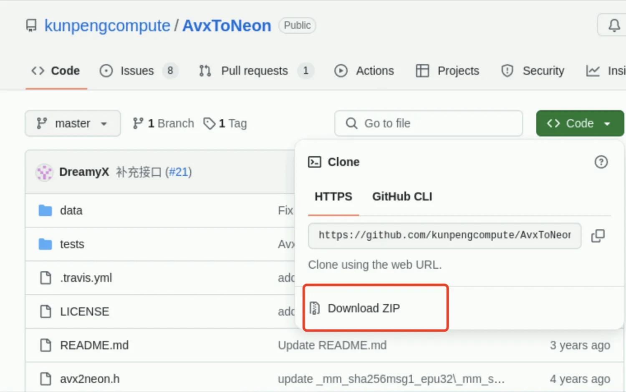Click the zip icon beside Download ZIP

315,308
